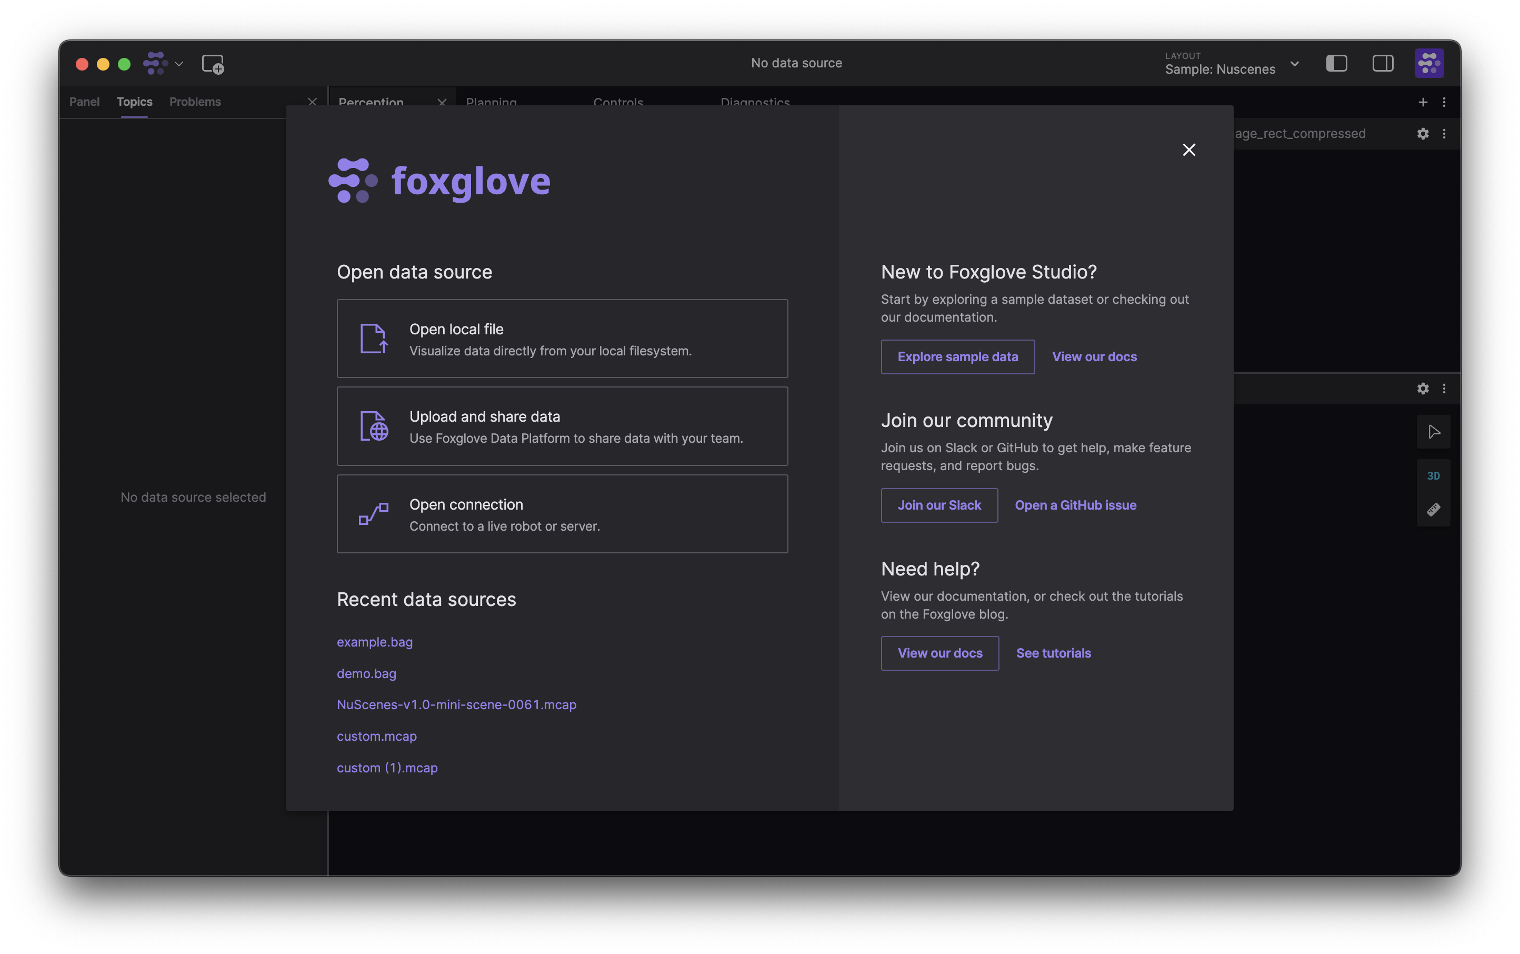Close the left sidebar with X icon
The height and width of the screenshot is (954, 1520).
[x=312, y=102]
